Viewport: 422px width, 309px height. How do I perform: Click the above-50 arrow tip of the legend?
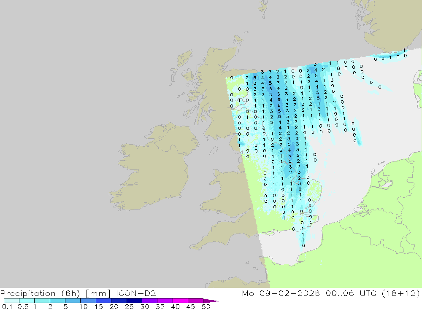point(211,301)
